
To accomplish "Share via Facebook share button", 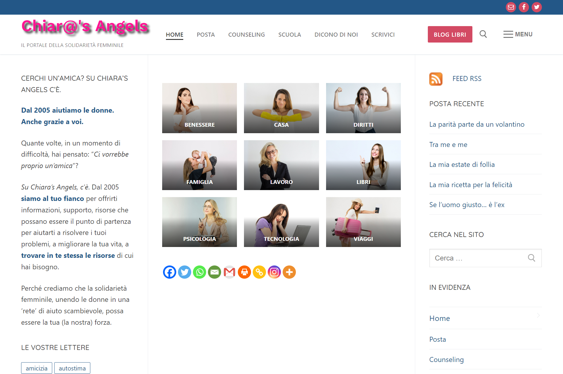I will point(169,272).
